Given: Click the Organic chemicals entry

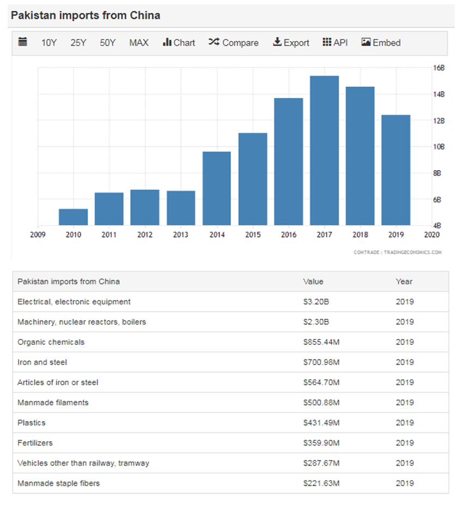Looking at the screenshot, I should point(51,342).
